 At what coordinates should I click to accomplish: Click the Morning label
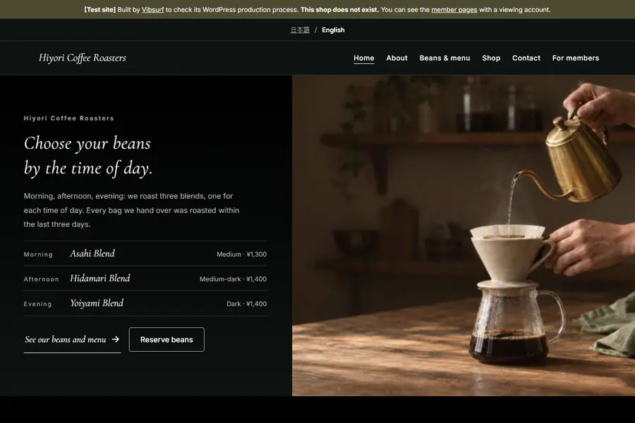pos(38,255)
